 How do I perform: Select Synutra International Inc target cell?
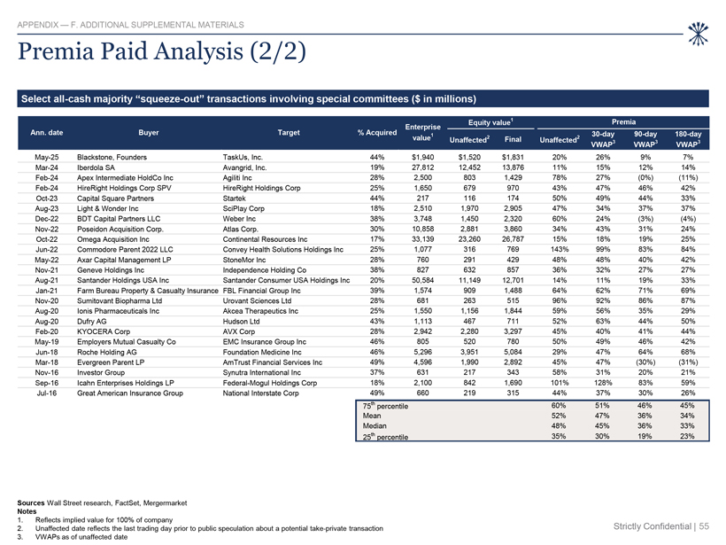point(261,372)
